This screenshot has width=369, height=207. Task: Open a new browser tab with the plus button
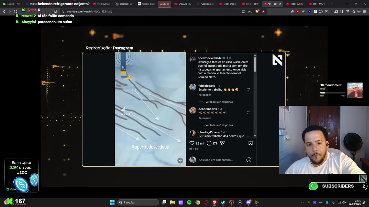point(332,4)
